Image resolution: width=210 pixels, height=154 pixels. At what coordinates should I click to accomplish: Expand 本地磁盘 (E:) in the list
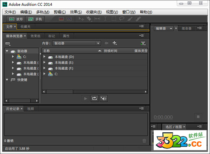44,62
